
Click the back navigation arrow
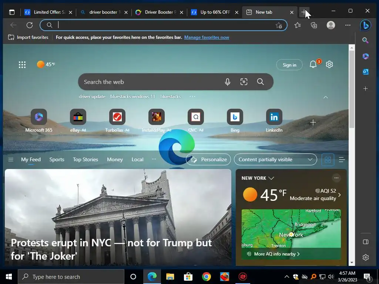point(13,25)
